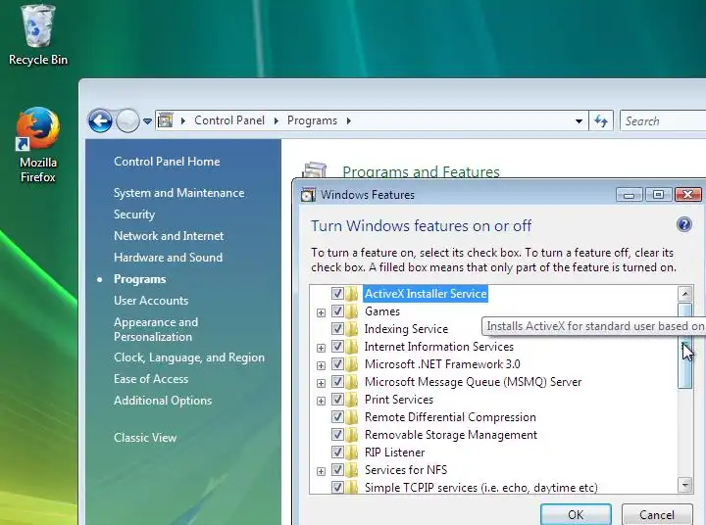Open the address bar history dropdown
This screenshot has width=706, height=525.
coord(580,121)
